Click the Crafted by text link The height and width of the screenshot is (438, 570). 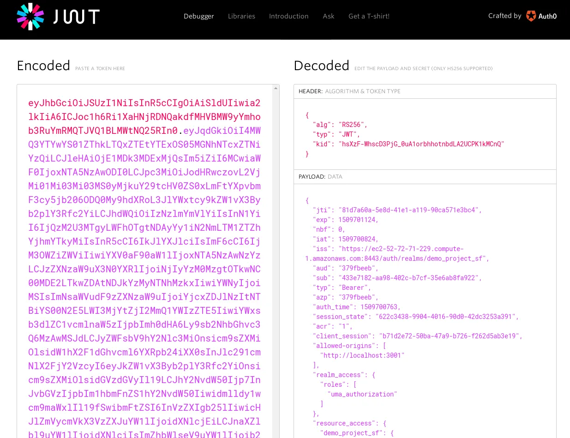[505, 16]
